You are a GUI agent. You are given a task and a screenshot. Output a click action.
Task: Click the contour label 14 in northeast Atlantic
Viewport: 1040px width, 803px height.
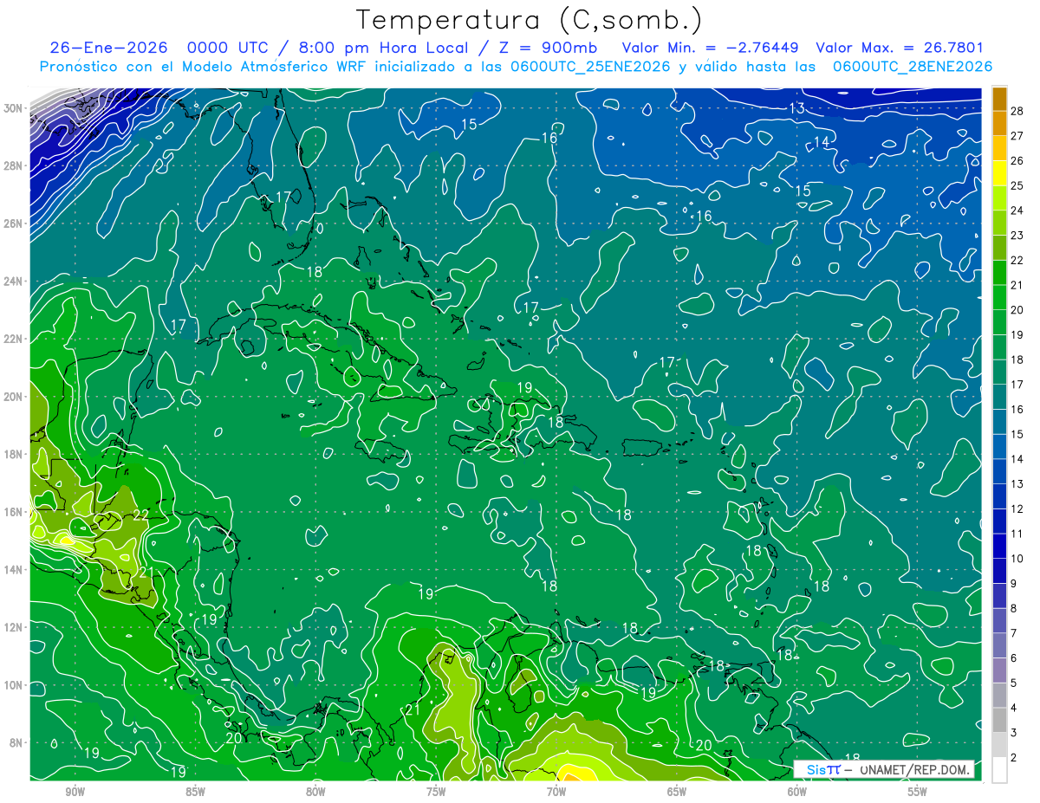tap(822, 142)
